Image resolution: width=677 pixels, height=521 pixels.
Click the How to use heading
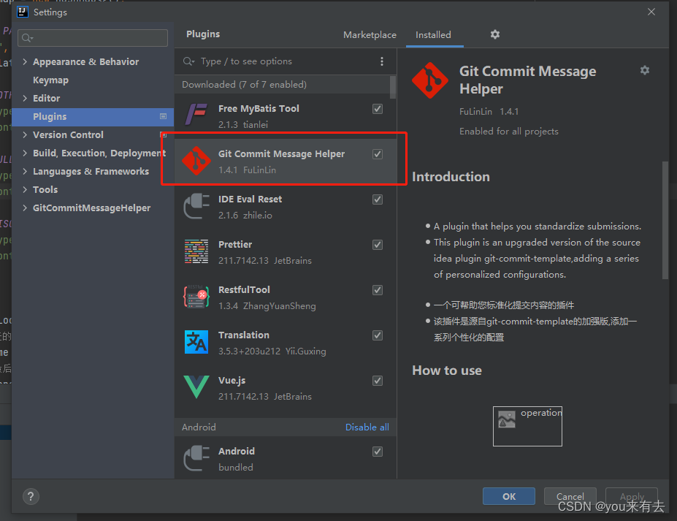[447, 370]
